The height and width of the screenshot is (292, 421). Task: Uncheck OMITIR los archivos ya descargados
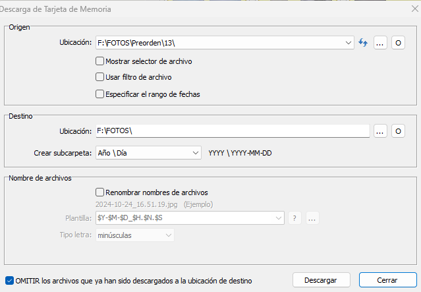[x=9, y=281]
